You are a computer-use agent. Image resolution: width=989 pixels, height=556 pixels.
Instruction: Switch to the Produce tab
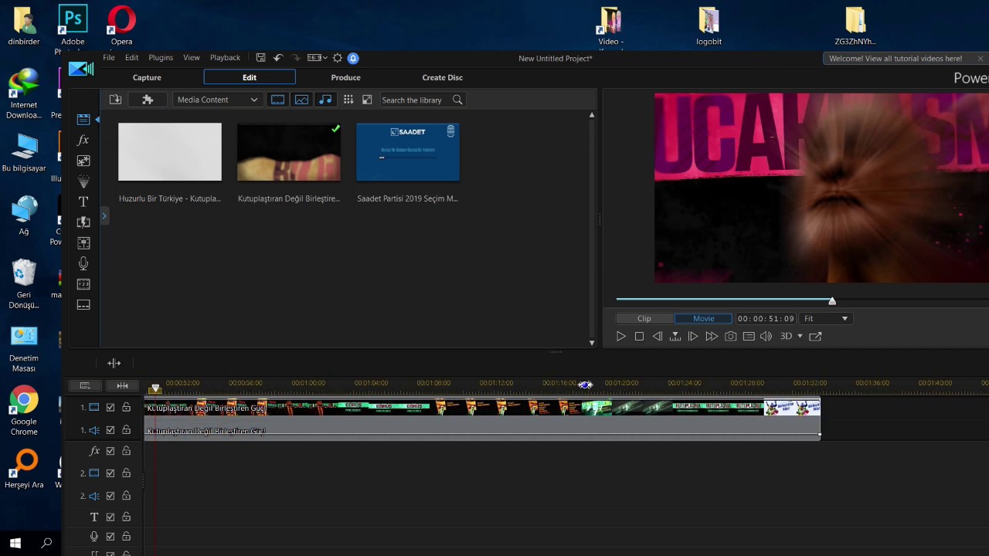point(345,77)
